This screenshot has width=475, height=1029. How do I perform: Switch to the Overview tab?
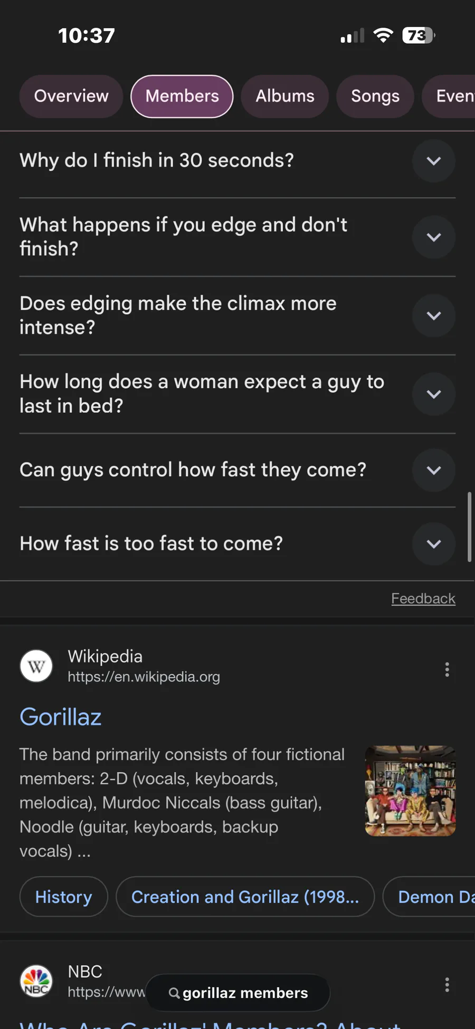click(71, 96)
